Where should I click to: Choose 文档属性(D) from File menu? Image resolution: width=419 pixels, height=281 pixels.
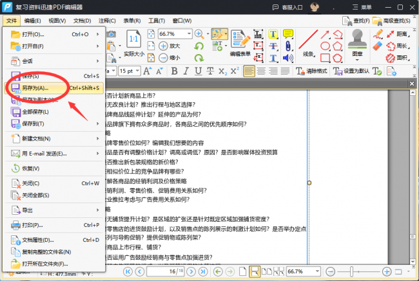(54, 240)
